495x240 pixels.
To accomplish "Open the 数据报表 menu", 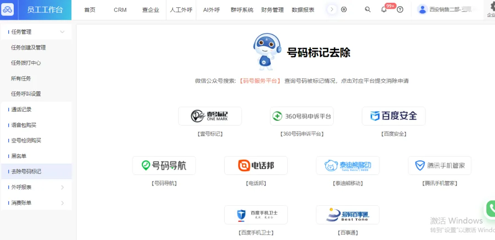I will tap(303, 10).
